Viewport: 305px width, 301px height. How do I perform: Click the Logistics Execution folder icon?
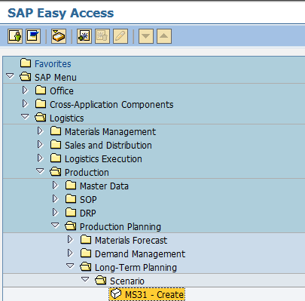56,158
